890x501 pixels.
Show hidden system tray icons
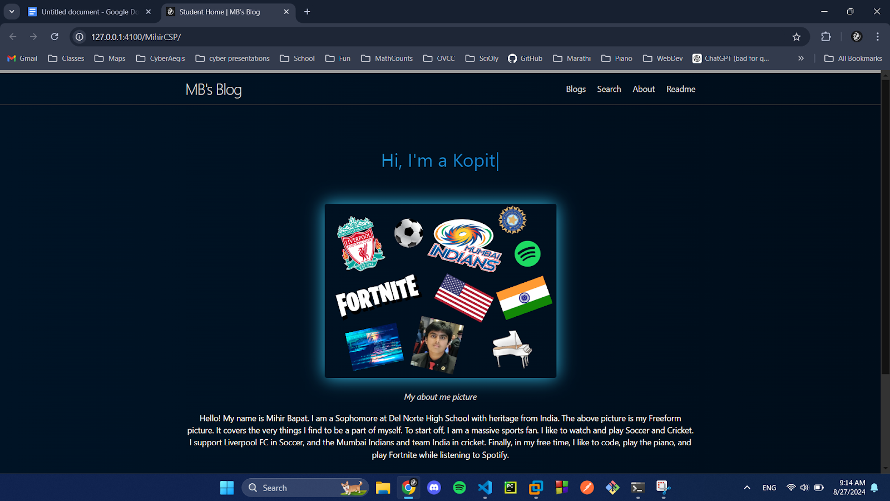[x=747, y=488]
